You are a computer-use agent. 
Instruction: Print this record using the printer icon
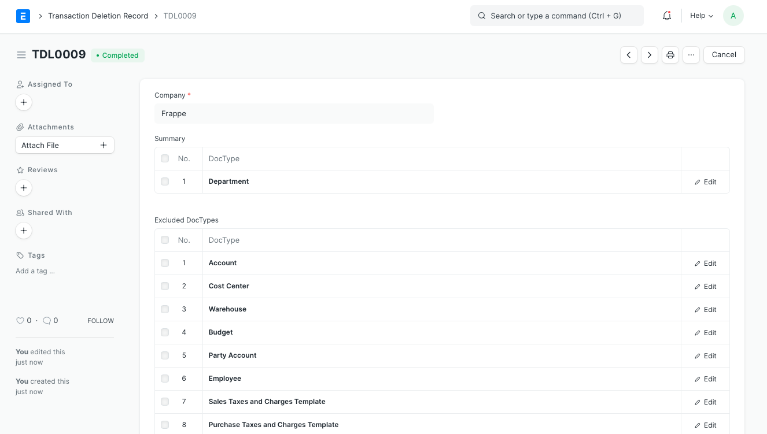coord(670,55)
